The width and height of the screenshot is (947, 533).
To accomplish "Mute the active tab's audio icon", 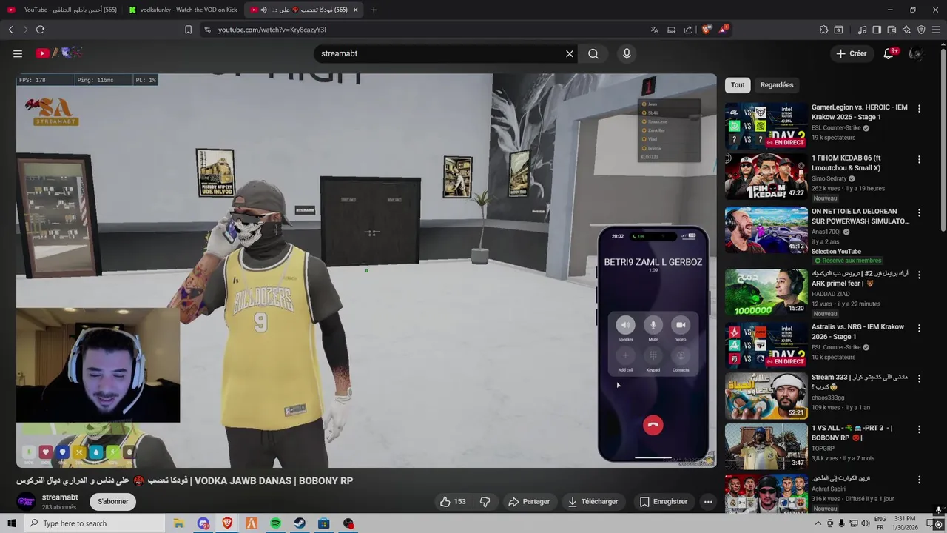I will tap(264, 10).
